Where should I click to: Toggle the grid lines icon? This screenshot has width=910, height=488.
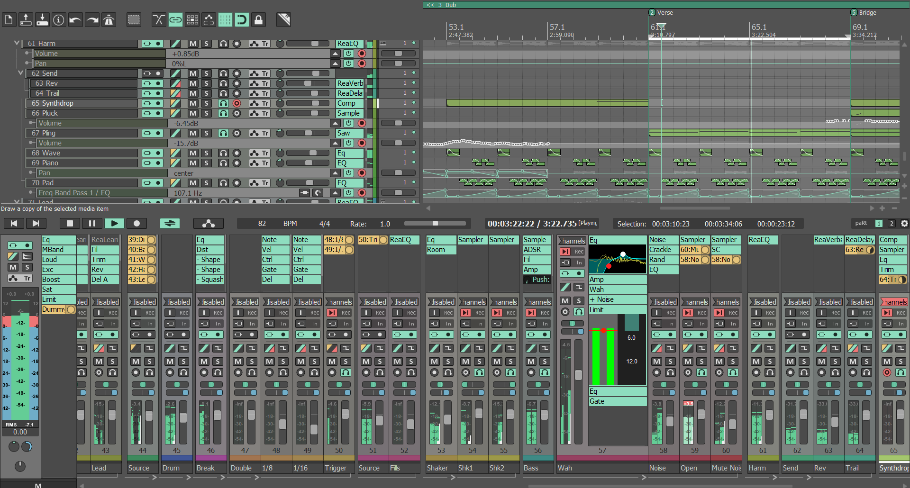coord(225,20)
